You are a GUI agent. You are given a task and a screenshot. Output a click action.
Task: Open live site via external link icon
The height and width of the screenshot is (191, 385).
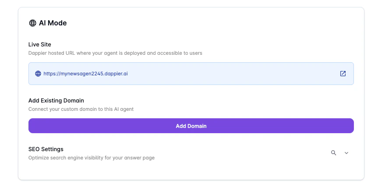coord(343,74)
